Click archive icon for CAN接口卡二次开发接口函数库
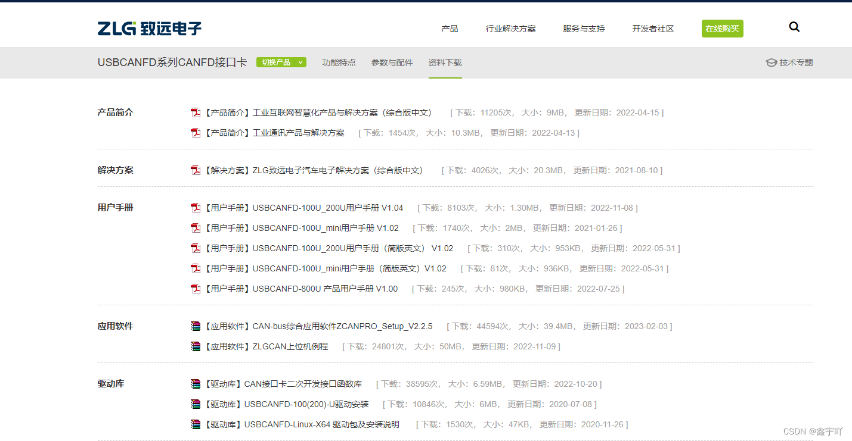 (x=196, y=384)
